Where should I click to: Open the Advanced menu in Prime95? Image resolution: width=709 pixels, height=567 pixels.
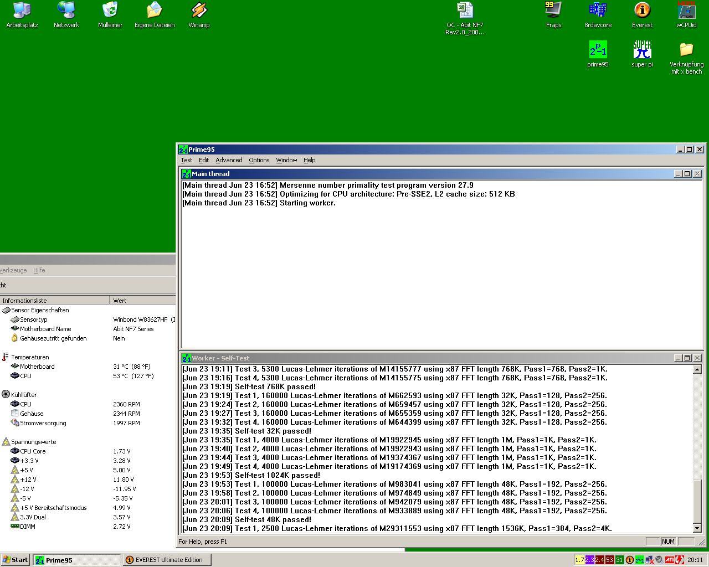click(229, 160)
